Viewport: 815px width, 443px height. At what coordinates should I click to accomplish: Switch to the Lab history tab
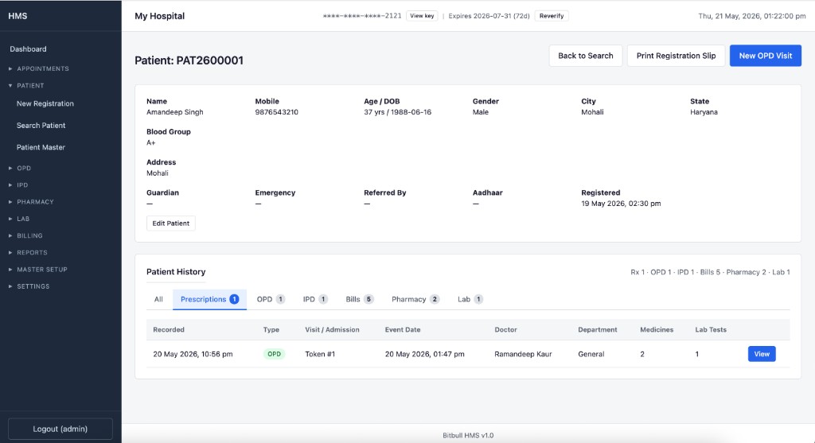[x=470, y=299]
